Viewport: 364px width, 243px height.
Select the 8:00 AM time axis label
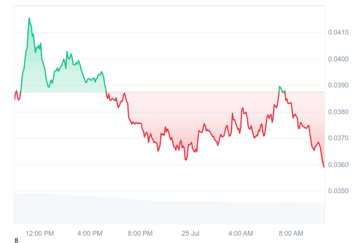291,233
